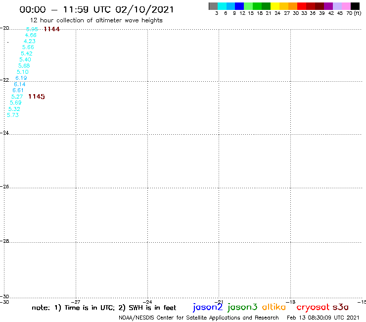366x322 pixels.
Task: Click the 6.14 wave height value
Action: (x=20, y=84)
